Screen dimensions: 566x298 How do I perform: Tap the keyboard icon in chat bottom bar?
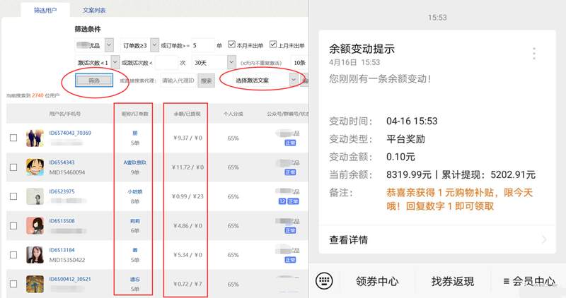(324, 281)
